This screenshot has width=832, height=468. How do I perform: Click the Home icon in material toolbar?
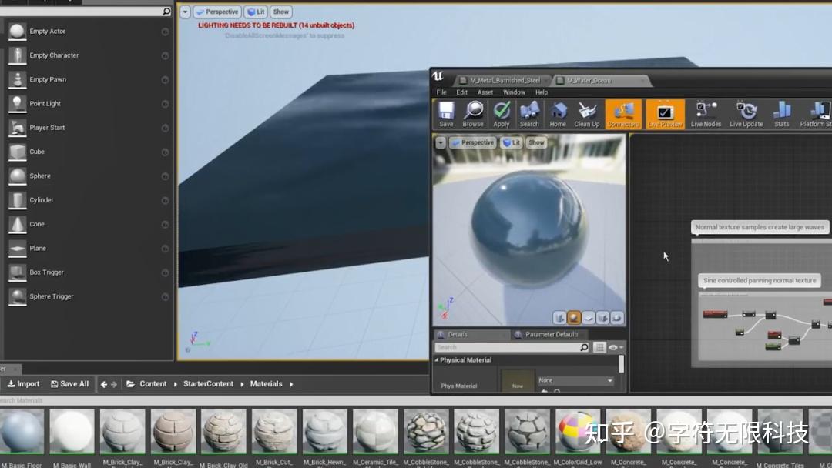click(x=558, y=113)
